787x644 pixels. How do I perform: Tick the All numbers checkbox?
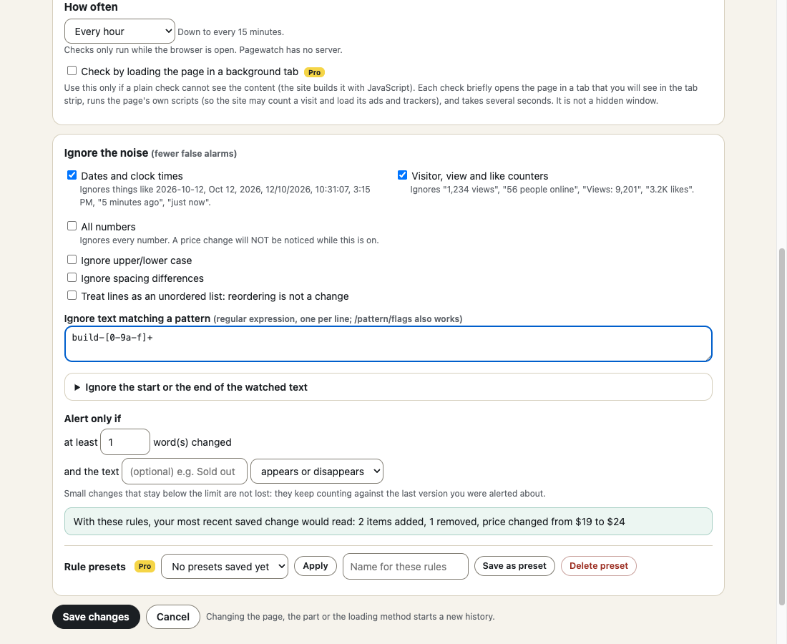point(72,226)
